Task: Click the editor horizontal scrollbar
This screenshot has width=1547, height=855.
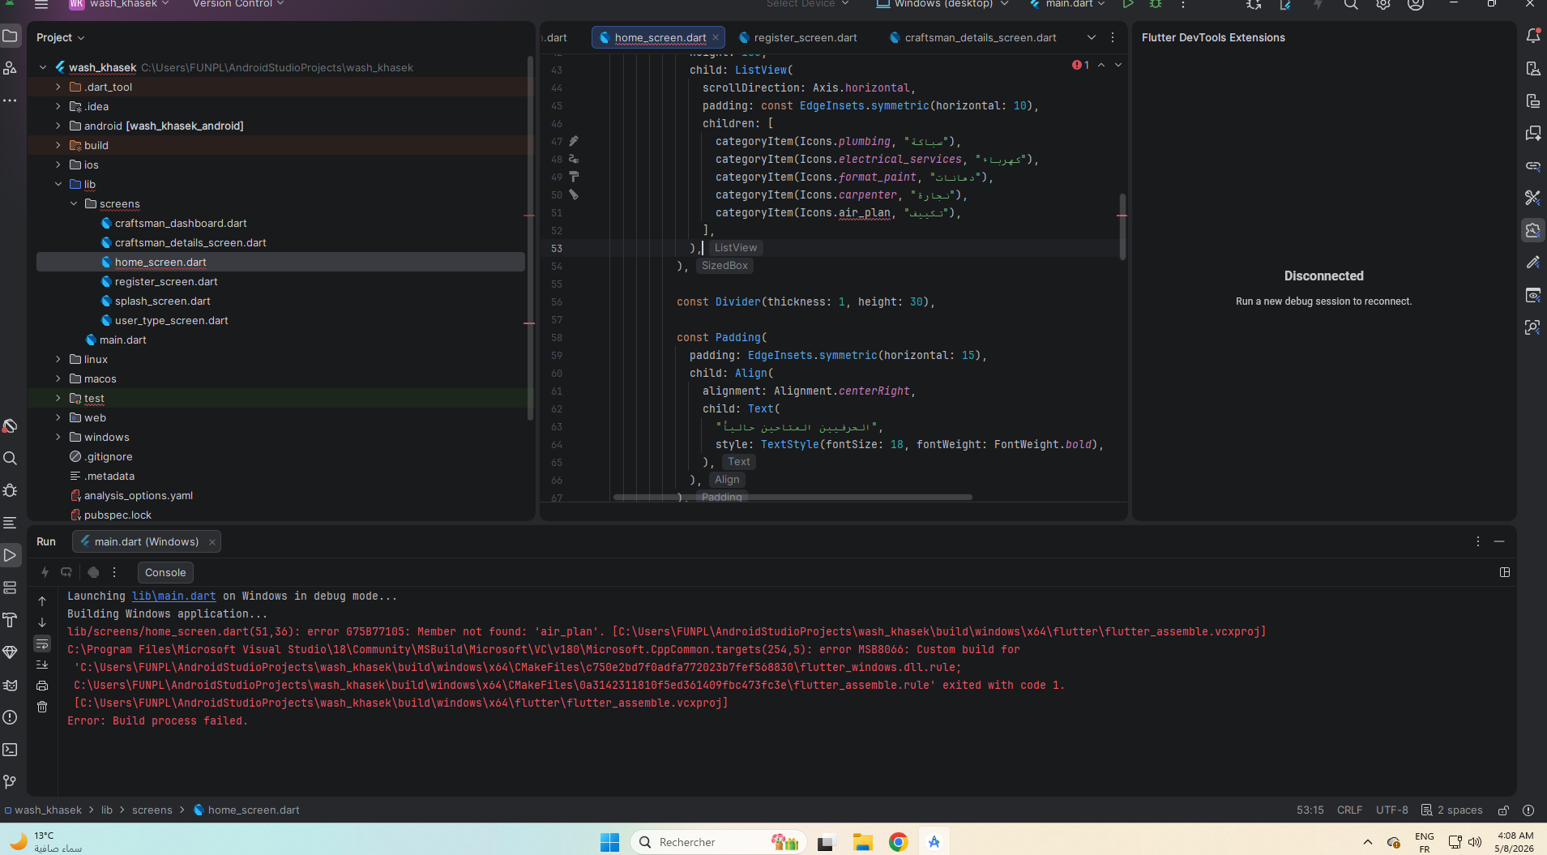Action: tap(793, 497)
